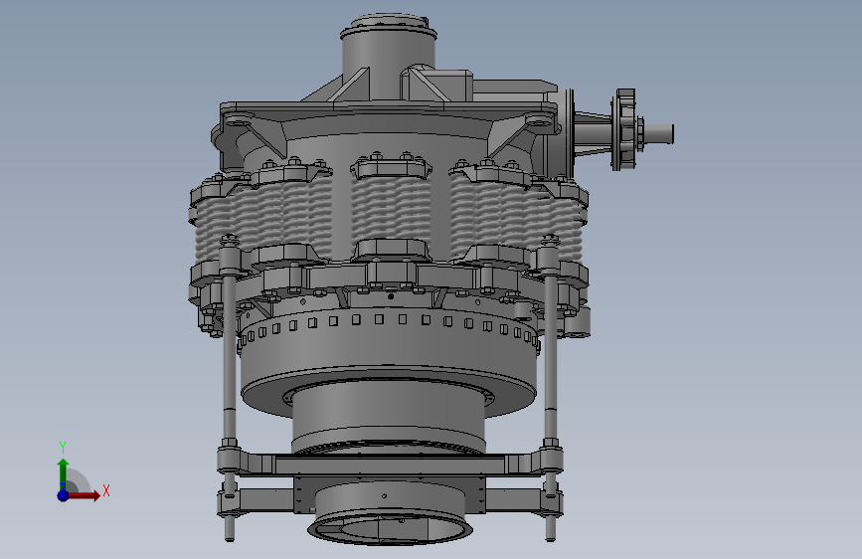The width and height of the screenshot is (862, 559).
Task: Click the blue Z axis origin ball
Action: point(63,495)
